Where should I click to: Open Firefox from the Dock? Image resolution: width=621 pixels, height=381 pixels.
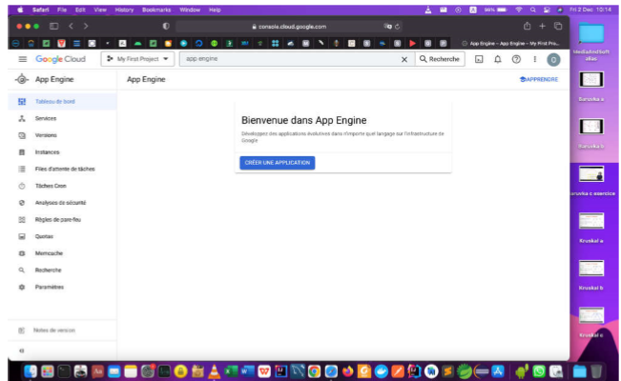click(x=348, y=371)
